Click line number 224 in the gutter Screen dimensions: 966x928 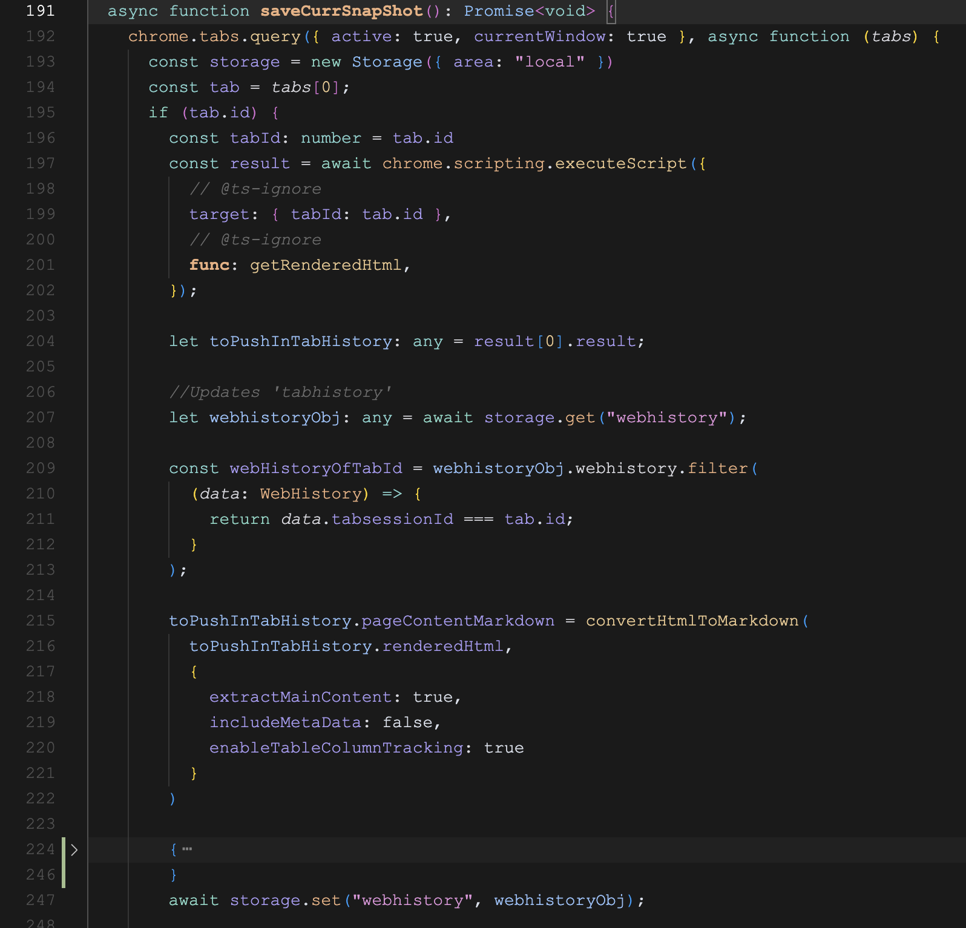click(x=41, y=849)
